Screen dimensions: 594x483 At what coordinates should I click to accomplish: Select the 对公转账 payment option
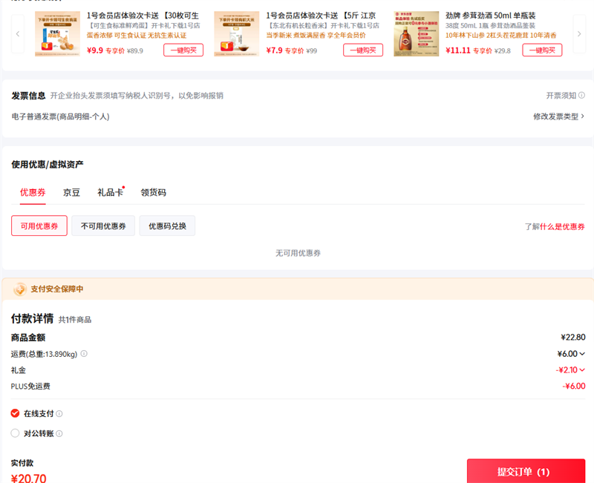tap(16, 433)
